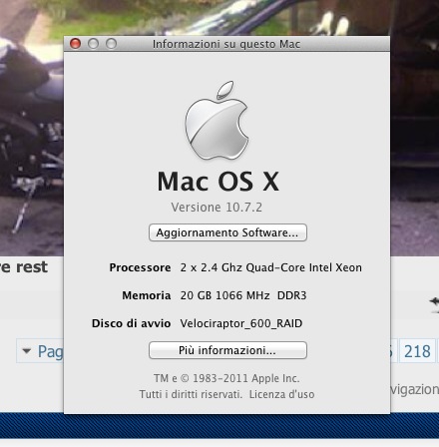The width and height of the screenshot is (439, 447).
Task: Click the 'Informazioni su questo Mac' title bar
Action: [x=226, y=44]
